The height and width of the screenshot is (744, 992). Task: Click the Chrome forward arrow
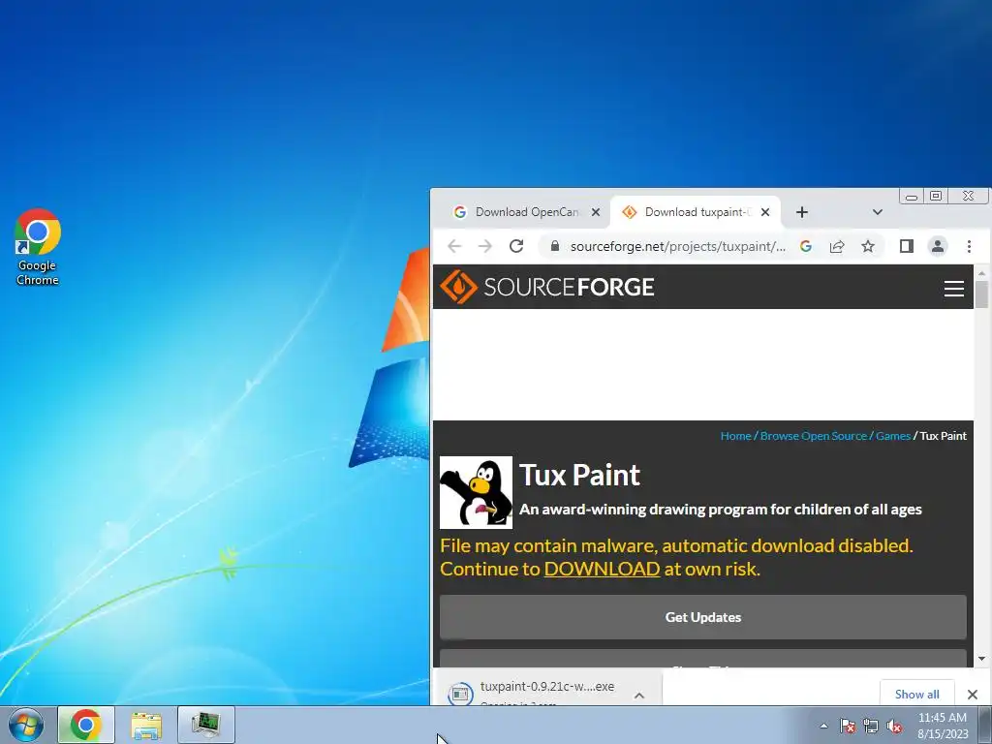coord(485,246)
